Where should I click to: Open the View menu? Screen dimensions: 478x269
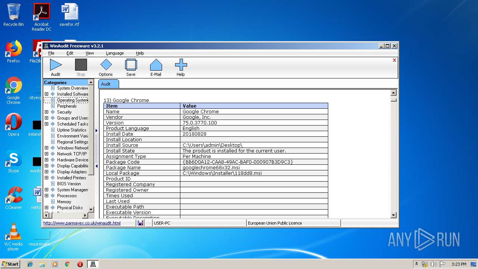tap(90, 53)
